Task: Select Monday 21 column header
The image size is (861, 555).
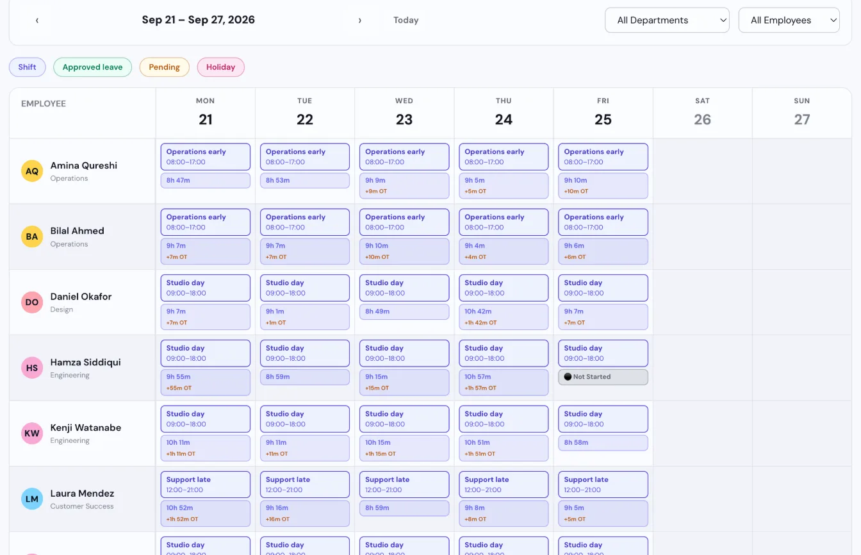Action: (206, 113)
